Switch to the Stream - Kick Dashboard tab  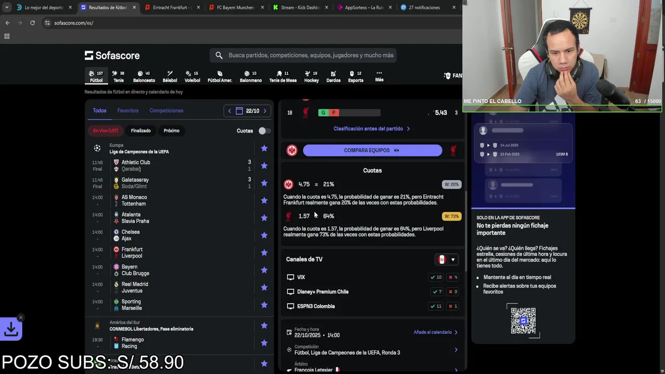pyautogui.click(x=299, y=8)
